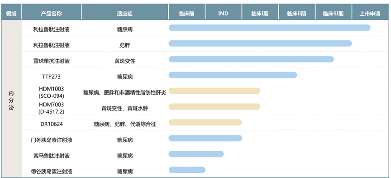Image resolution: width=391 pixels, height=178 pixels.
Task: Click the 糖尿病、肥胖和非酒精性脂肪性肝炎 indication
Action: point(125,92)
